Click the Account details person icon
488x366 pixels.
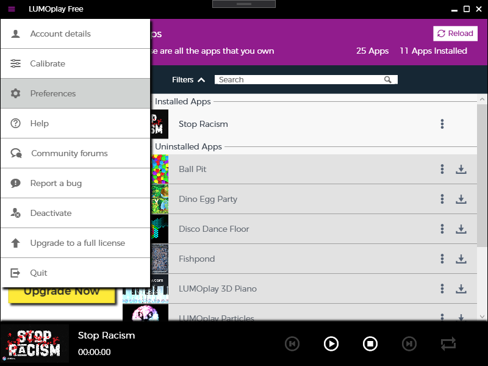click(15, 34)
